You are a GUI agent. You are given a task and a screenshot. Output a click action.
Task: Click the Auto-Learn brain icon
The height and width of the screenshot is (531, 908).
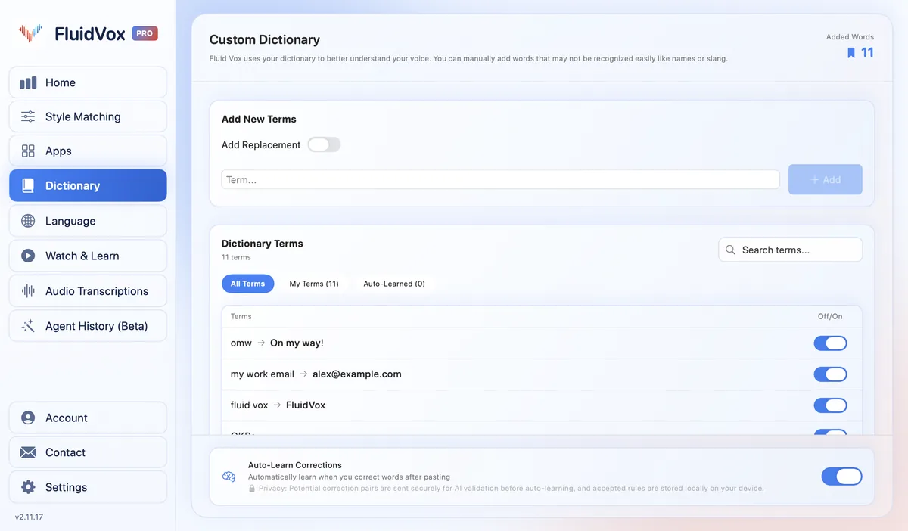pos(229,477)
